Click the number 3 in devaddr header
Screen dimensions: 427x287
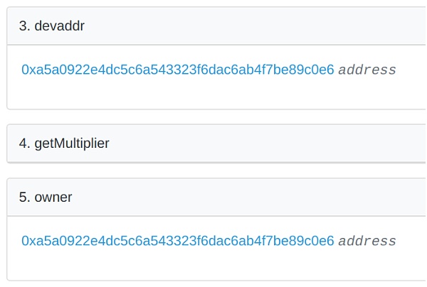23,26
